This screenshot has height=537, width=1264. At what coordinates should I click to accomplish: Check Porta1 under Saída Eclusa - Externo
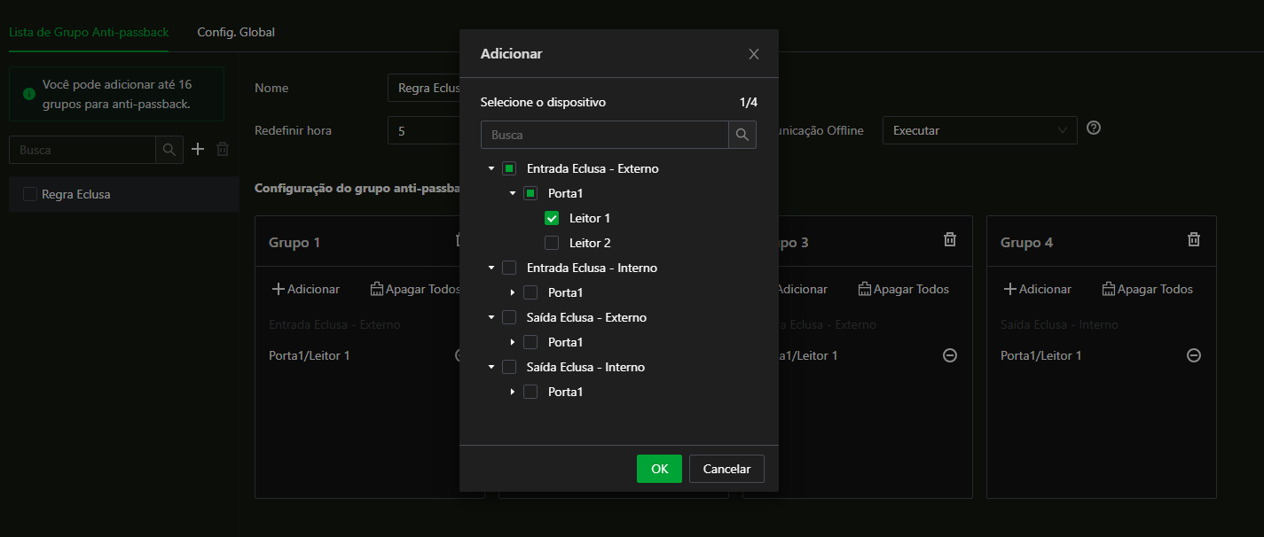(530, 342)
